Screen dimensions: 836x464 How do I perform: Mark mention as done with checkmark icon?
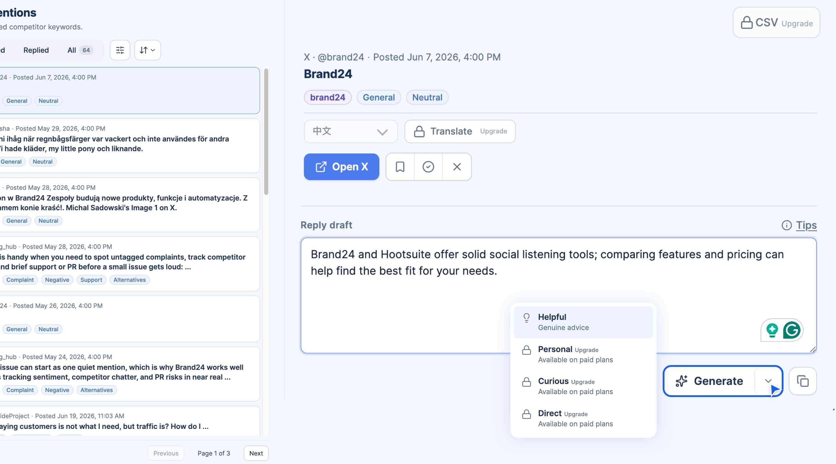click(428, 167)
